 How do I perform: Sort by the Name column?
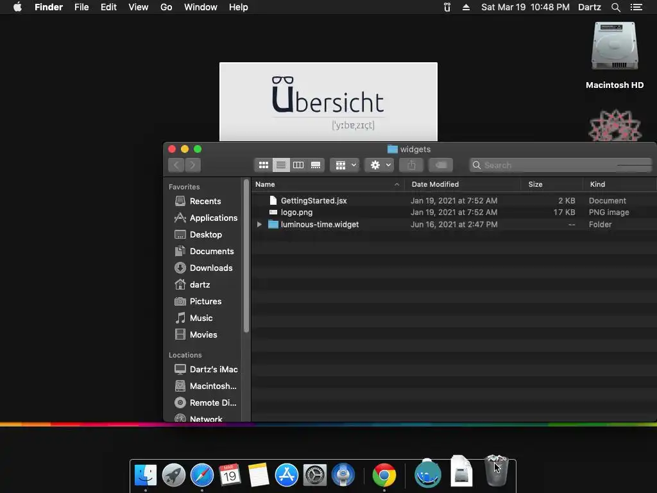tap(328, 184)
